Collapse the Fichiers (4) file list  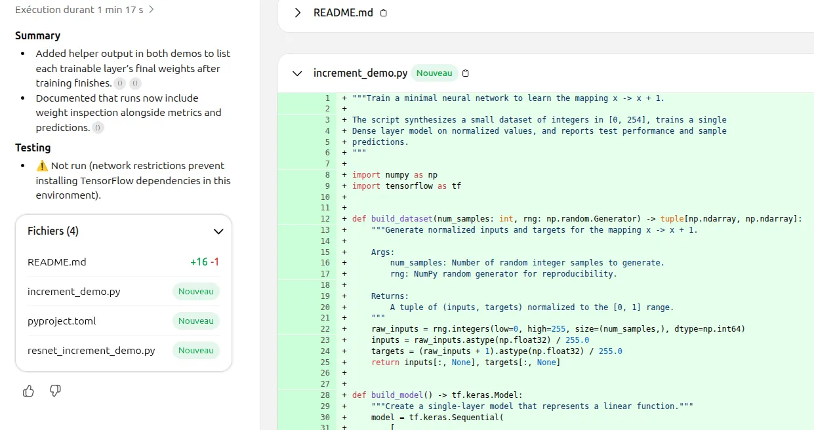(x=218, y=231)
